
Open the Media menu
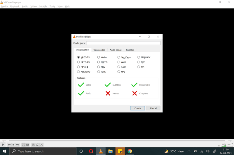pyautogui.click(x=4, y=6)
